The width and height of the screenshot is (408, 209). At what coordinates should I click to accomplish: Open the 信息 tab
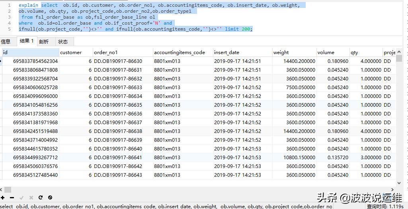coord(6,42)
